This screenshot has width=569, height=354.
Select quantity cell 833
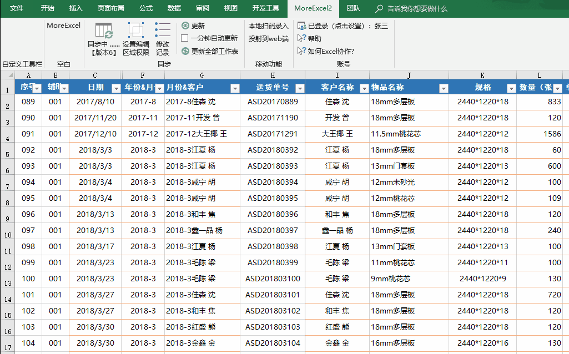click(539, 102)
